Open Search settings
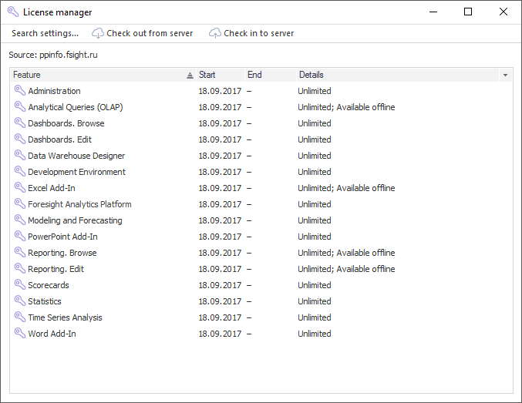522x403 pixels. [45, 33]
